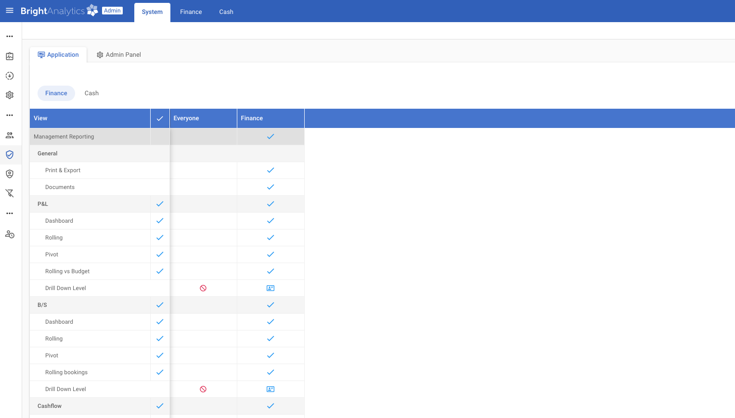Collapse the Management Reporting row

point(64,136)
